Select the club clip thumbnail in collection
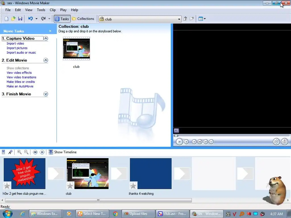291x218 pixels. coord(76,48)
